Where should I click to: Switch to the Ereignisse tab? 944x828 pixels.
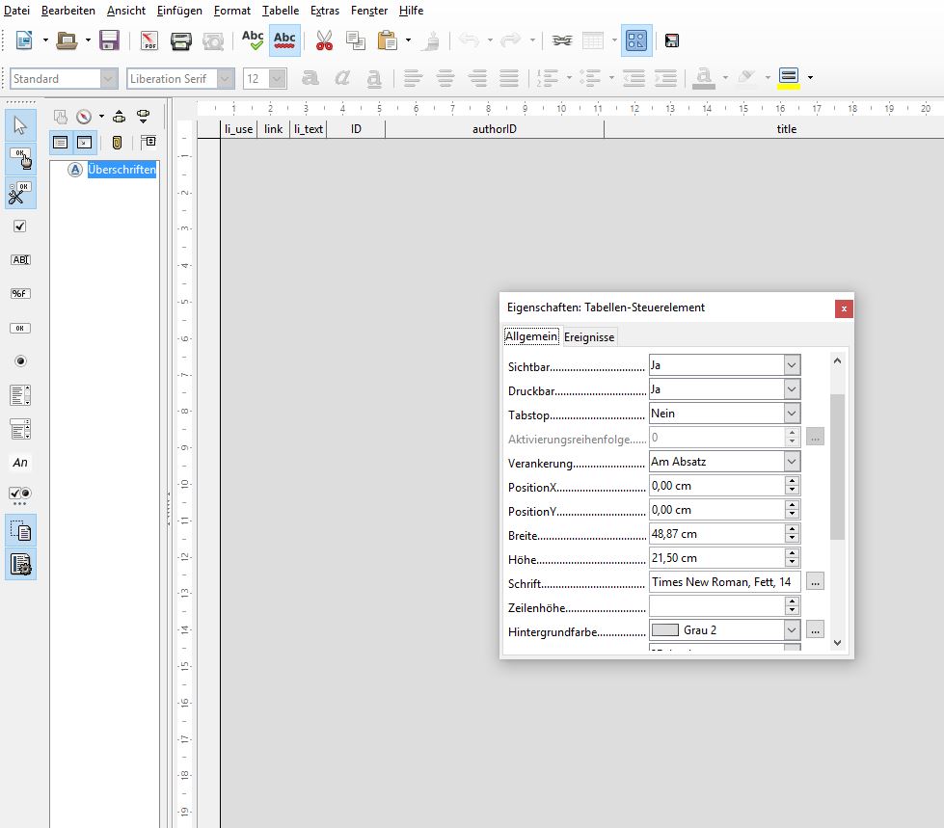click(589, 337)
